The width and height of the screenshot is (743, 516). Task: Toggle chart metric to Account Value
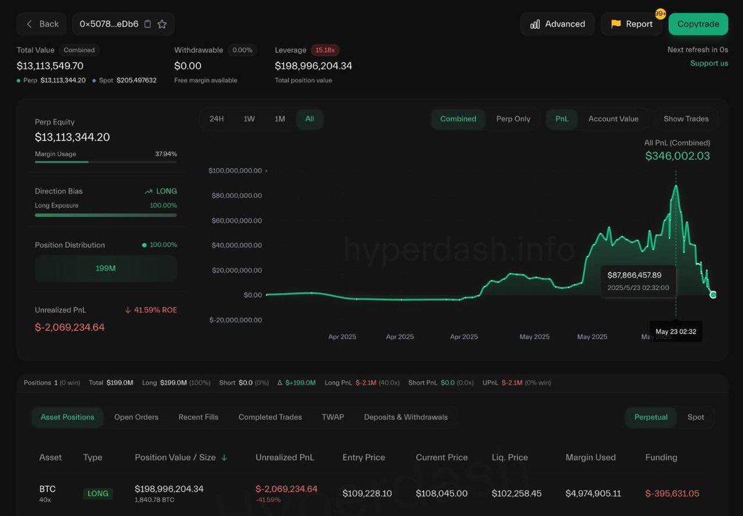614,119
